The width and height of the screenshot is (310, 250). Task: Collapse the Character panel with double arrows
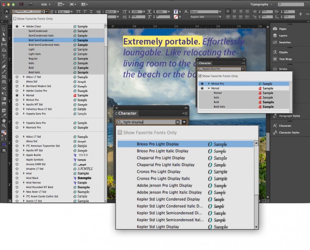point(186,108)
